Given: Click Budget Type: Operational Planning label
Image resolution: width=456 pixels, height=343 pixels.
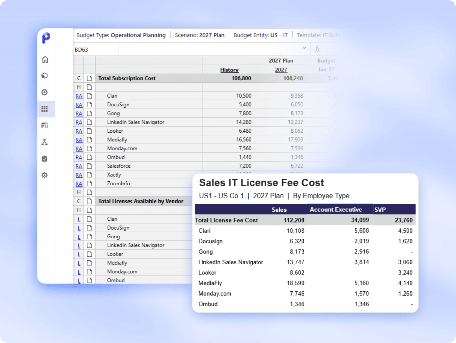Looking at the screenshot, I should click(x=121, y=35).
